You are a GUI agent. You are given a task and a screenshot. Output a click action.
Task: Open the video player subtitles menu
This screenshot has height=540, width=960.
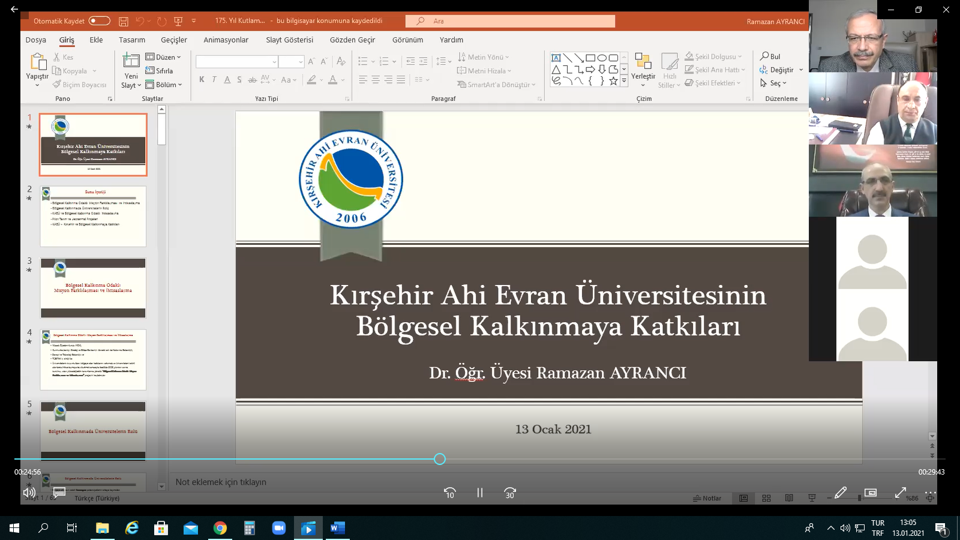[59, 493]
